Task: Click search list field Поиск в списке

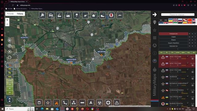Action: point(178,14)
